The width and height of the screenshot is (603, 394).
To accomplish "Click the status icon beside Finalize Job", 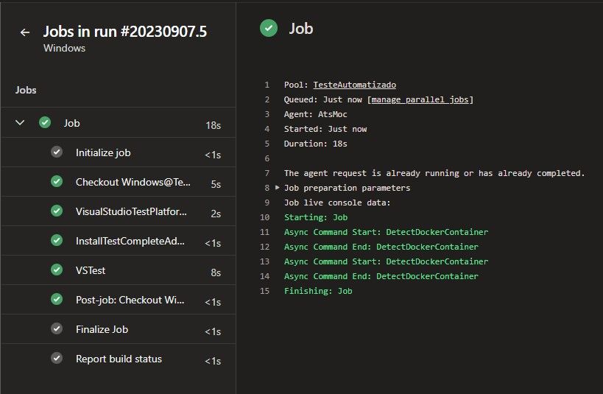I will pos(57,329).
